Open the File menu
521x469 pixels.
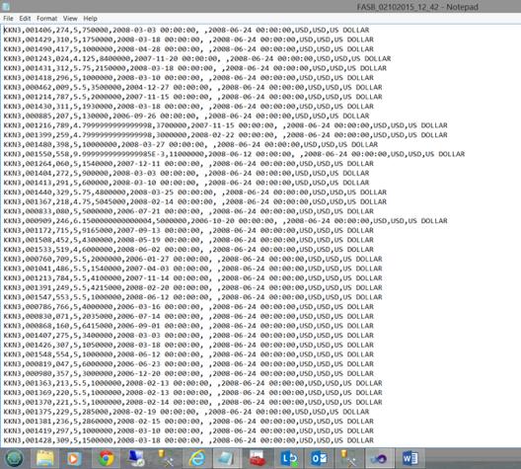[x=8, y=19]
